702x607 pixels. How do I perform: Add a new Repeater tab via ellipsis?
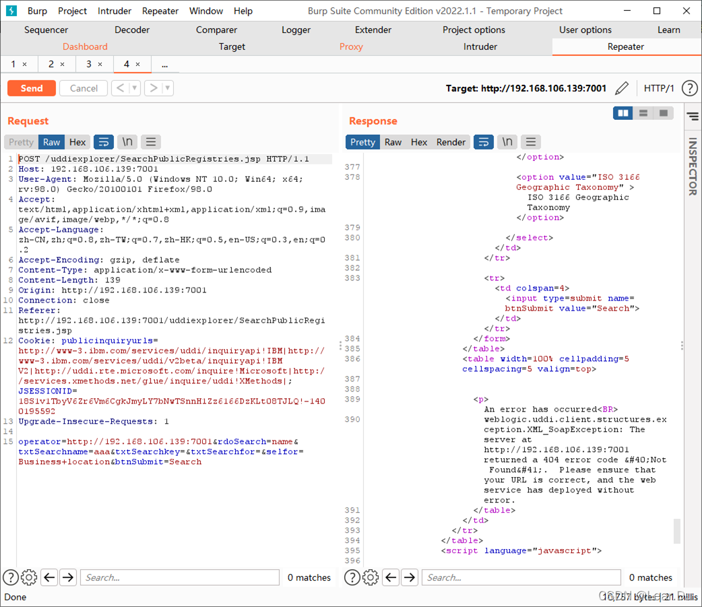165,65
